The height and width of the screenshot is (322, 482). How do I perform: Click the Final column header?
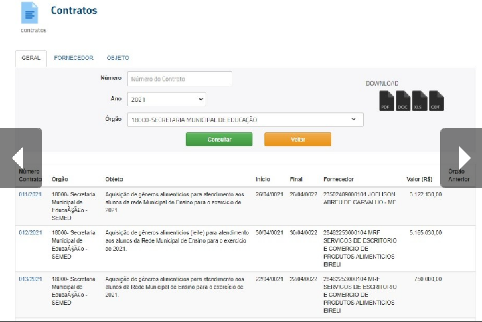click(296, 180)
